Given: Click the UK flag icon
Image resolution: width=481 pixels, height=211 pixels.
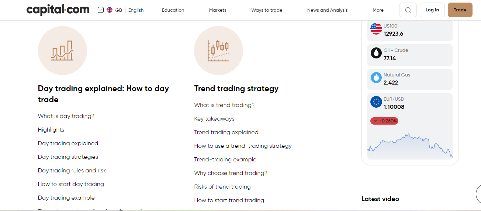Looking at the screenshot, I should click(110, 10).
